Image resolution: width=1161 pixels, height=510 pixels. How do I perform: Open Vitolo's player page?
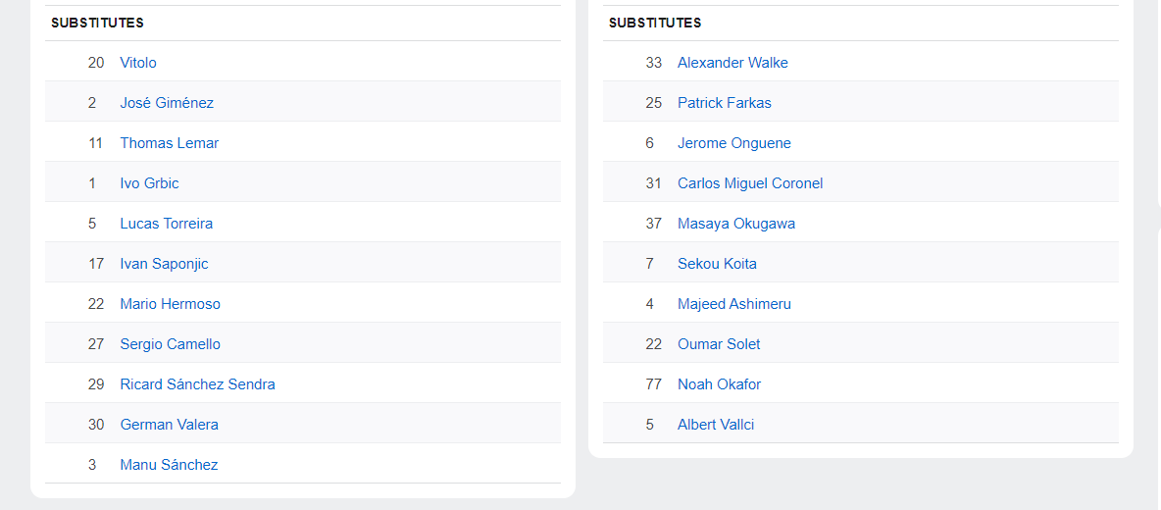click(138, 63)
